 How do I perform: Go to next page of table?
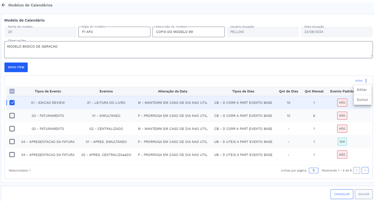(x=365, y=171)
